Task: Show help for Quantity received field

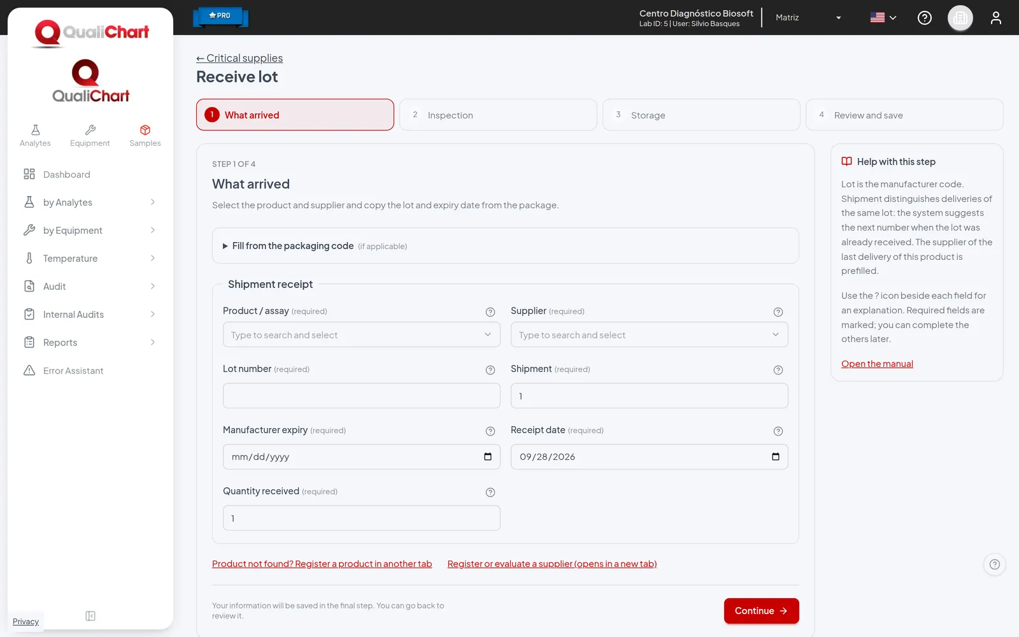Action: 490,492
